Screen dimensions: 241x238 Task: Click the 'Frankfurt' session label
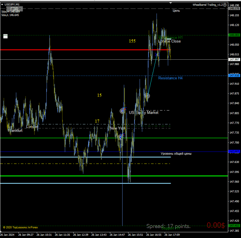15,131
